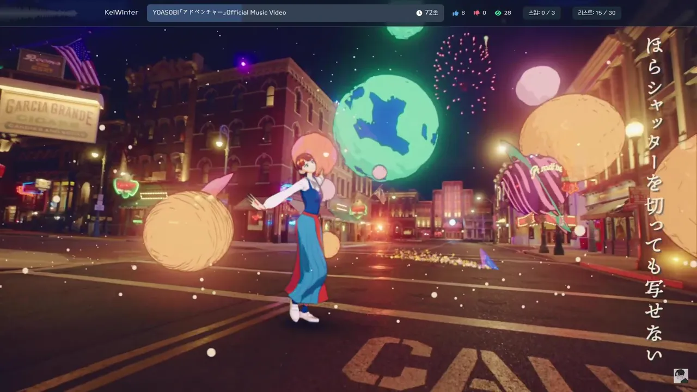The image size is (697, 392).
Task: Click the thumbs-down dislike icon
Action: [476, 13]
